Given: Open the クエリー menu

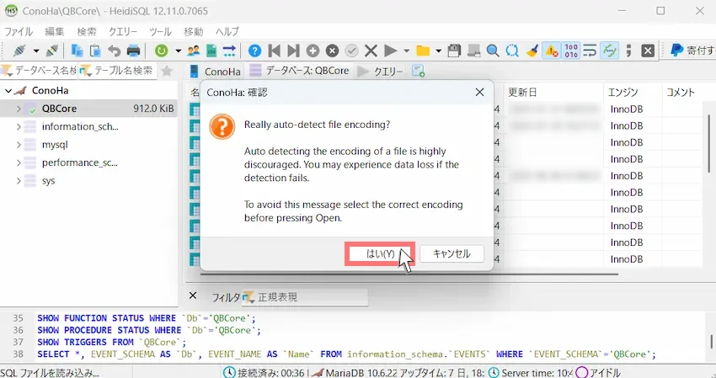Looking at the screenshot, I should tap(123, 31).
